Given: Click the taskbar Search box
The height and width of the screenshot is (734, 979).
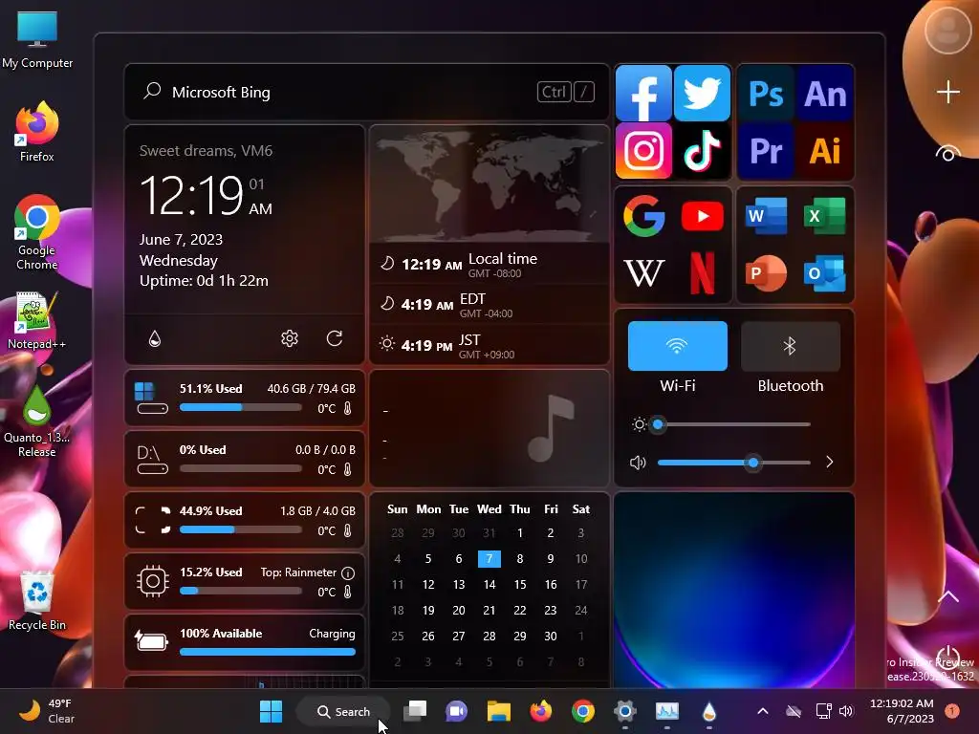Looking at the screenshot, I should (343, 711).
